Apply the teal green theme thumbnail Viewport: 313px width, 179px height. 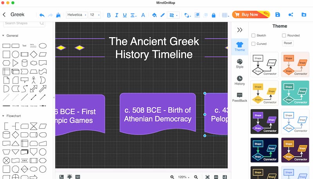[x=295, y=93]
